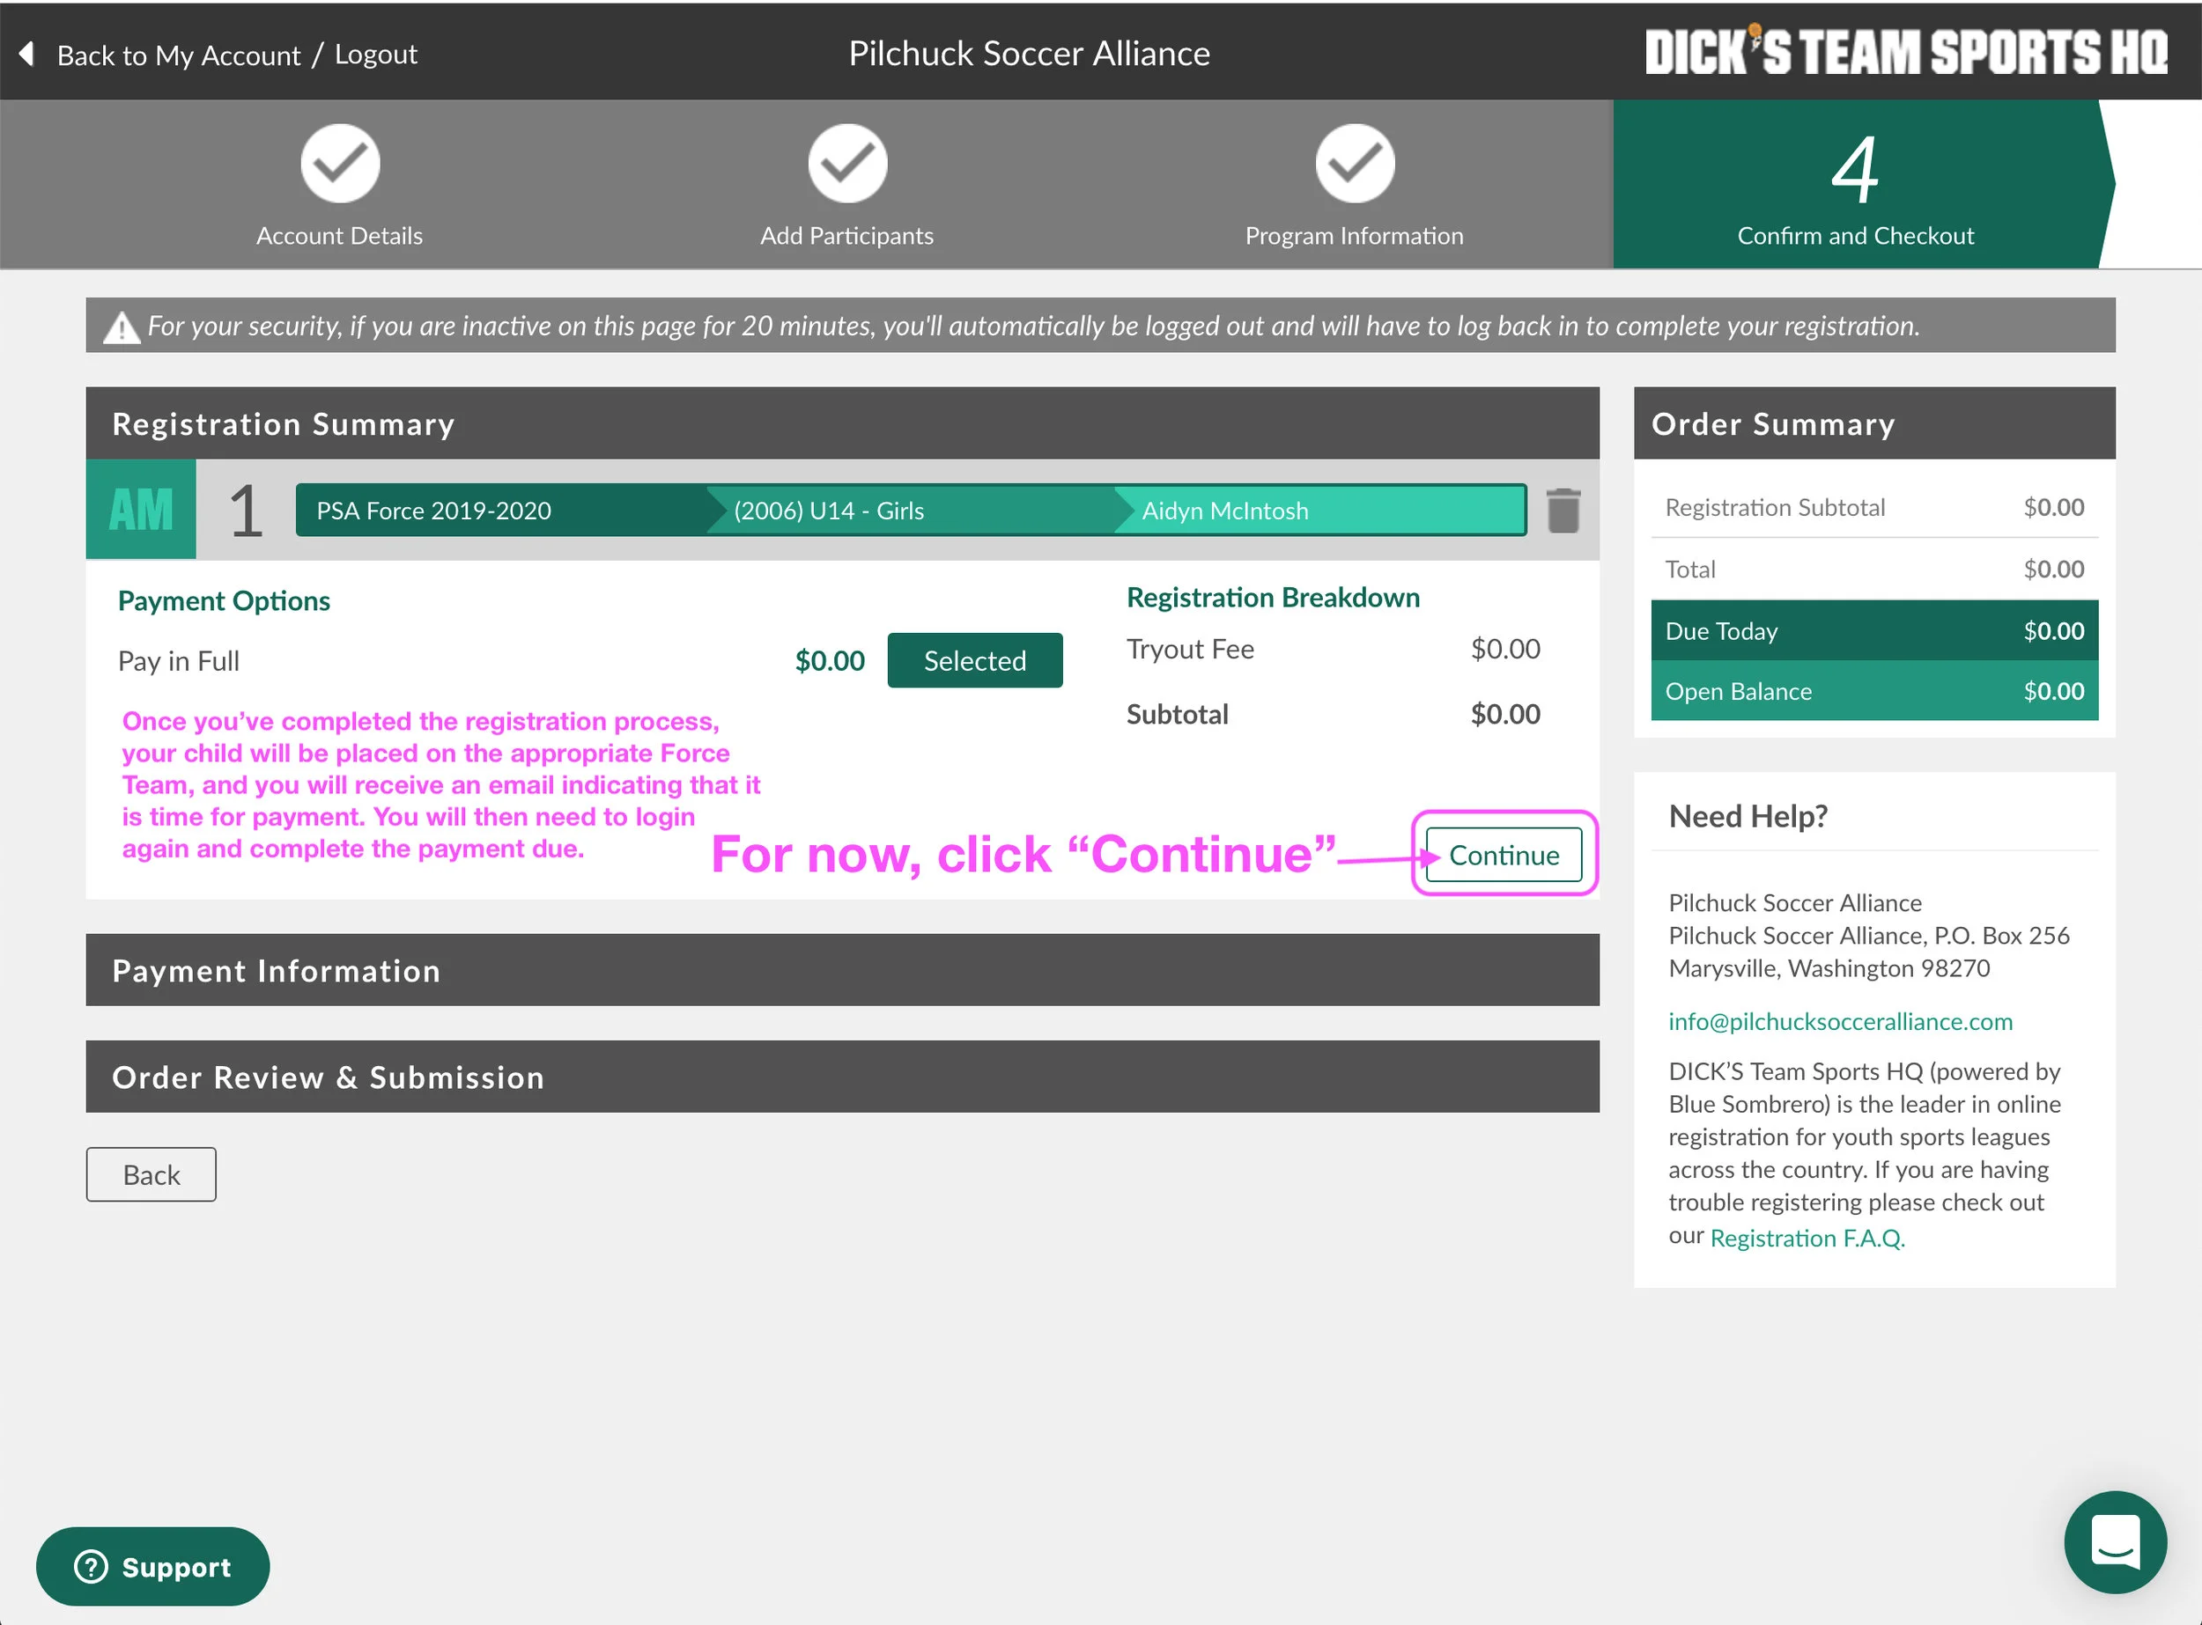Click the Need Help? heading

[1748, 816]
